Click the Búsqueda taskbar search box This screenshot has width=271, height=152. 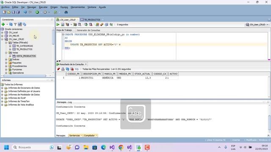33,147
